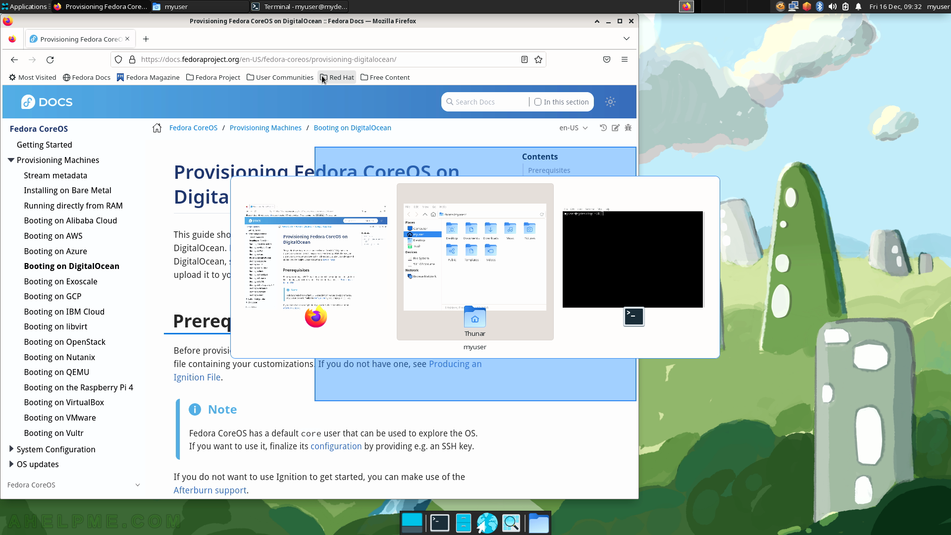
Task: Collapse the Provisioning Machines tree section
Action: [x=11, y=160]
